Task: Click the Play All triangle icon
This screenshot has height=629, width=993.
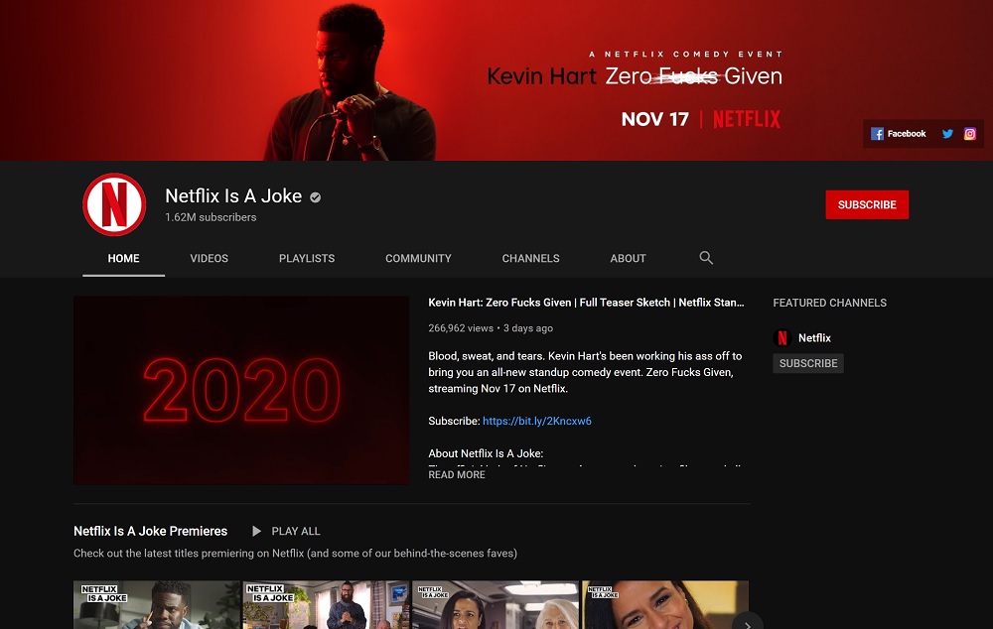Action: tap(257, 531)
